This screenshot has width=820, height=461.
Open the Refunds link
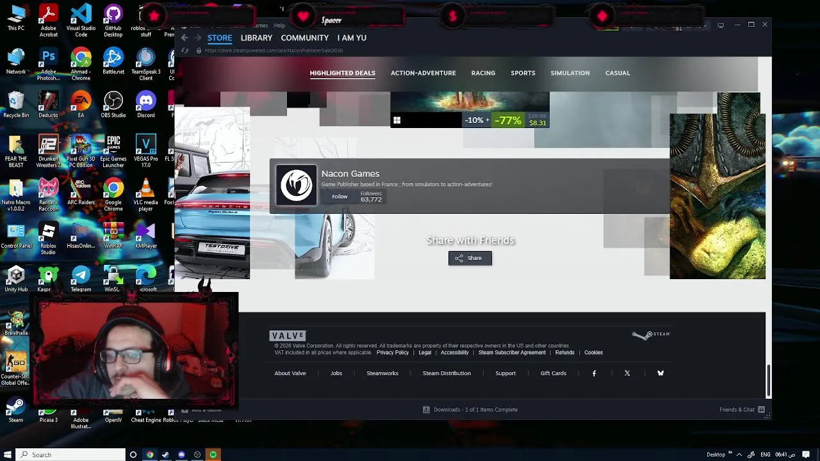click(x=564, y=353)
